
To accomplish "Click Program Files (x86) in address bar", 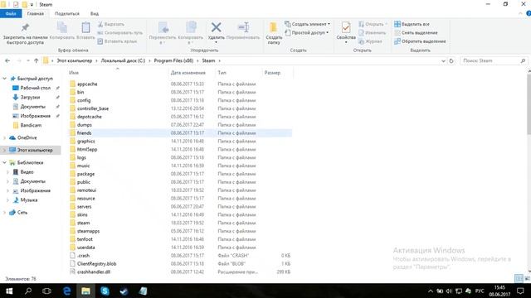I will coord(173,60).
